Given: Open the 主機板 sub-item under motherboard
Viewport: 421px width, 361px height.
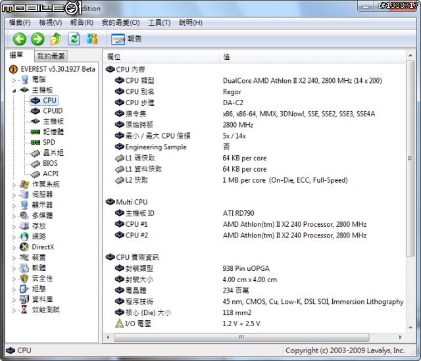Looking at the screenshot, I should click(x=47, y=121).
